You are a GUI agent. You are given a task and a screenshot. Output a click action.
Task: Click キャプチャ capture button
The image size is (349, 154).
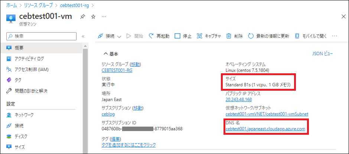(209, 36)
